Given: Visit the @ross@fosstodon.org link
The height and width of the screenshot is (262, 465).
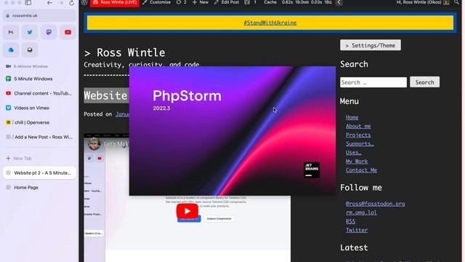Looking at the screenshot, I should [375, 204].
